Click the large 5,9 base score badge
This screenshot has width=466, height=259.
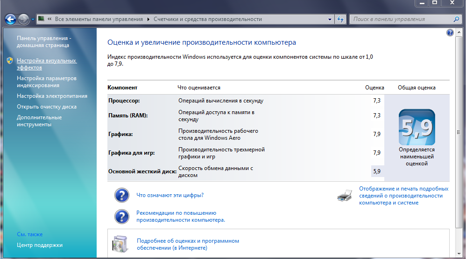click(417, 128)
